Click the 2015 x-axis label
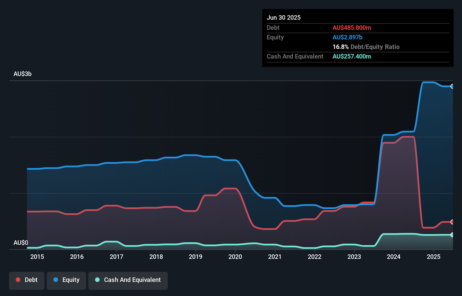 coord(37,257)
